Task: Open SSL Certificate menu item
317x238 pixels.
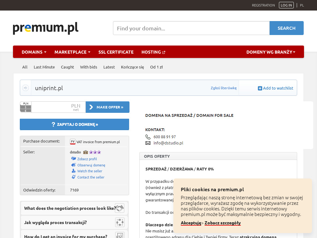Action: (x=116, y=52)
